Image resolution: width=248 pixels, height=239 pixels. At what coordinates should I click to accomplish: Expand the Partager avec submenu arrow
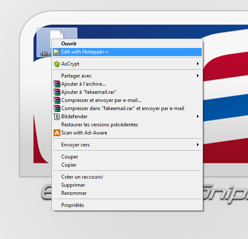coord(198,76)
